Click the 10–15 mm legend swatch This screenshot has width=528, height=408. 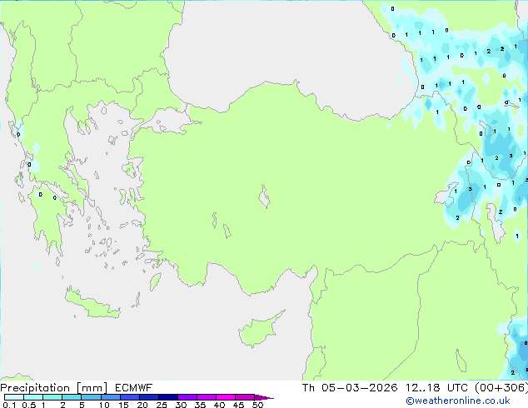110,397
